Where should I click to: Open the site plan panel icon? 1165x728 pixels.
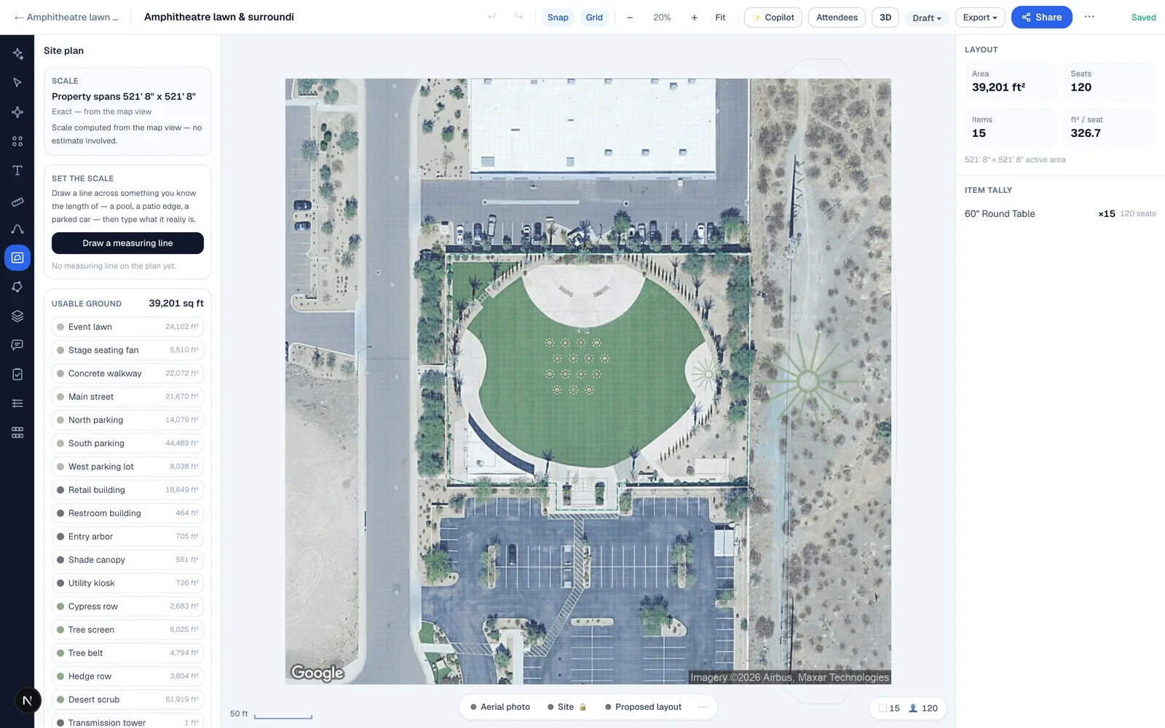(x=17, y=258)
